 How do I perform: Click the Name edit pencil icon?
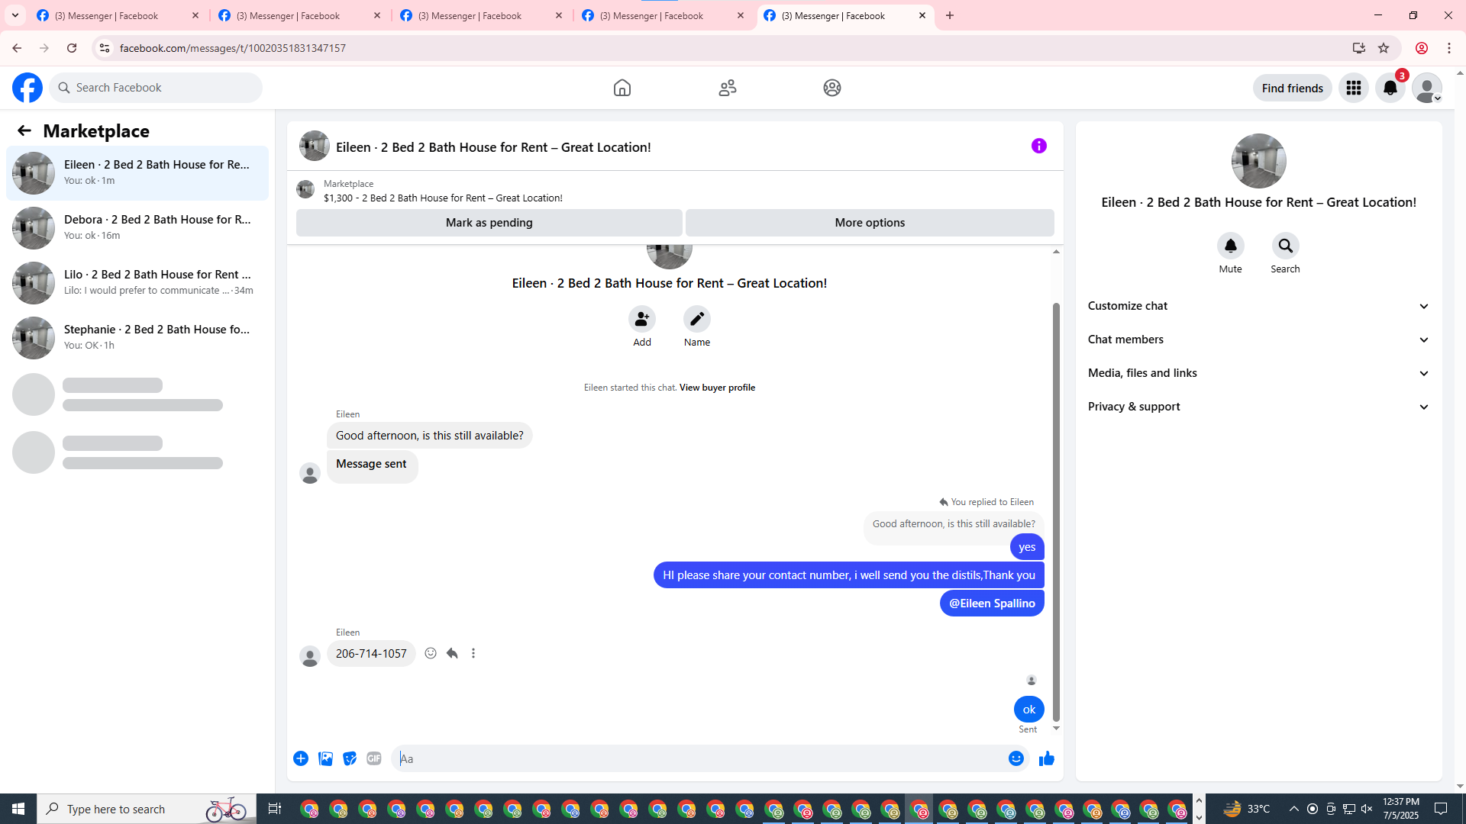pyautogui.click(x=696, y=319)
